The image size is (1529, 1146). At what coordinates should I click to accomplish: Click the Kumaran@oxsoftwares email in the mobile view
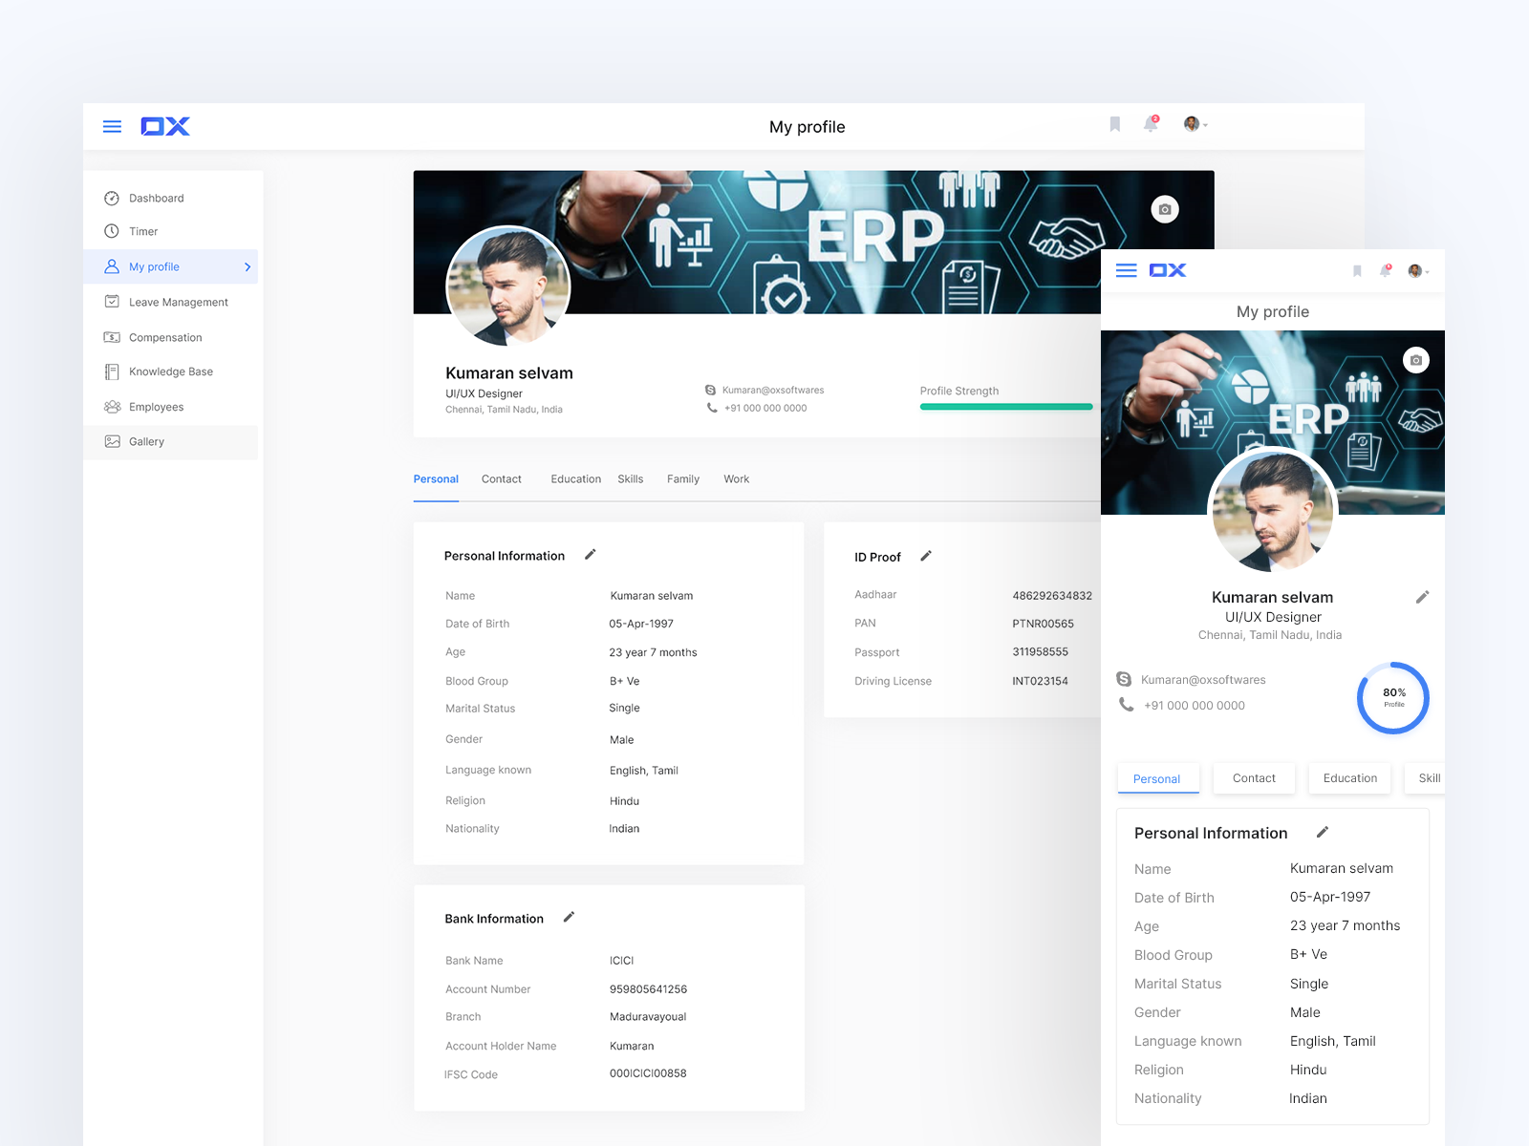click(1203, 680)
